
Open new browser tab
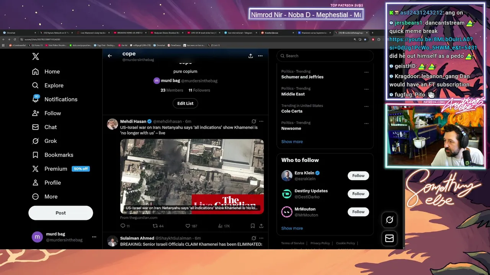(x=373, y=33)
